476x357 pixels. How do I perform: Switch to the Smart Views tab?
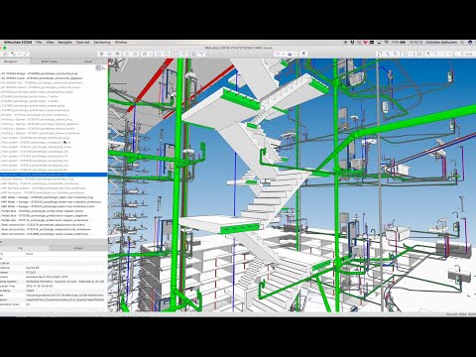49,61
